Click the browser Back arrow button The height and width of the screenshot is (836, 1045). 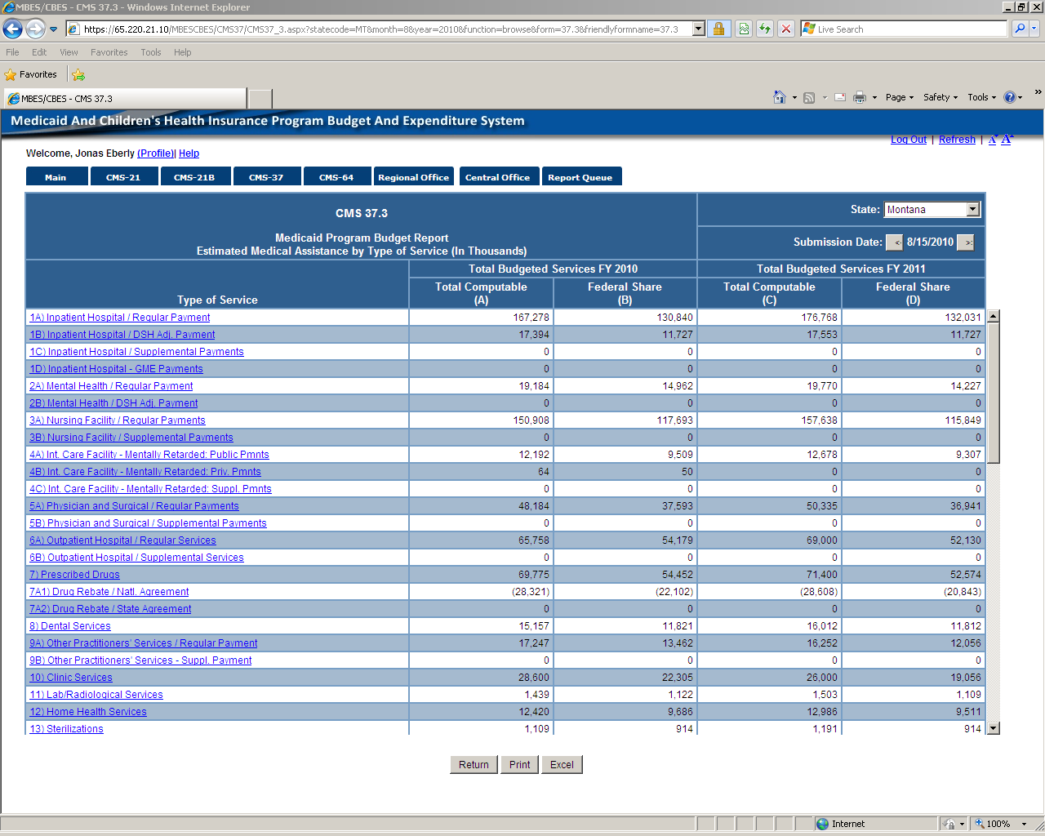12,29
